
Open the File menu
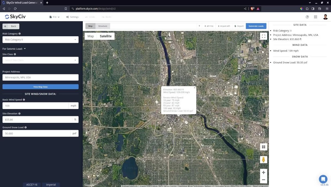tap(55, 17)
